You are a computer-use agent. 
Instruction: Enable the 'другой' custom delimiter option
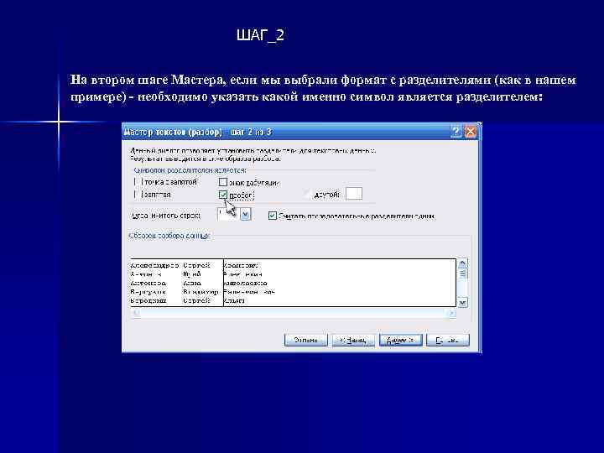point(307,195)
